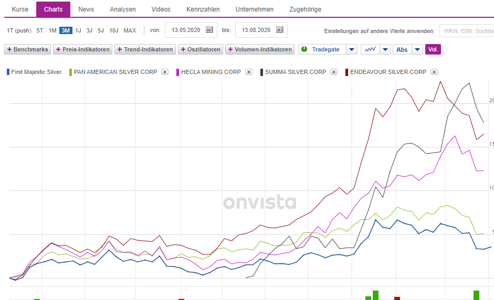Expand the Abs scale dropdown arrow

[x=417, y=49]
